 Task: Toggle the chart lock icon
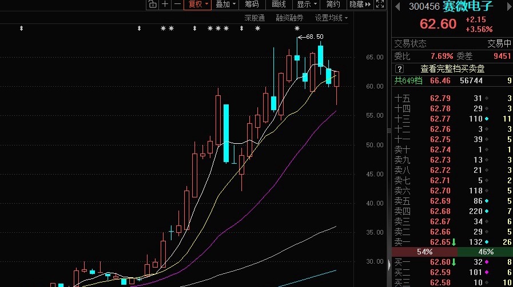[x=152, y=4]
